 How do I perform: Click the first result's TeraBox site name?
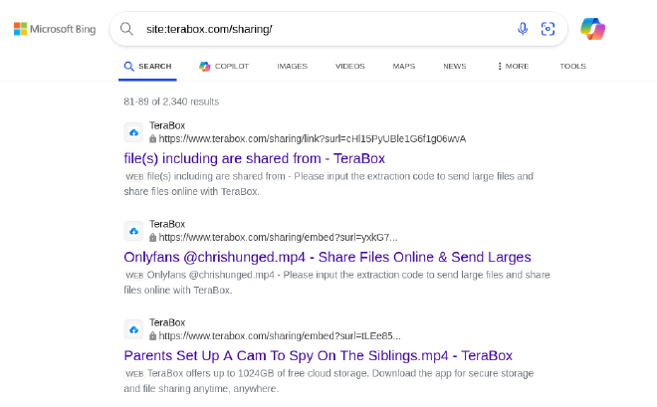point(167,125)
